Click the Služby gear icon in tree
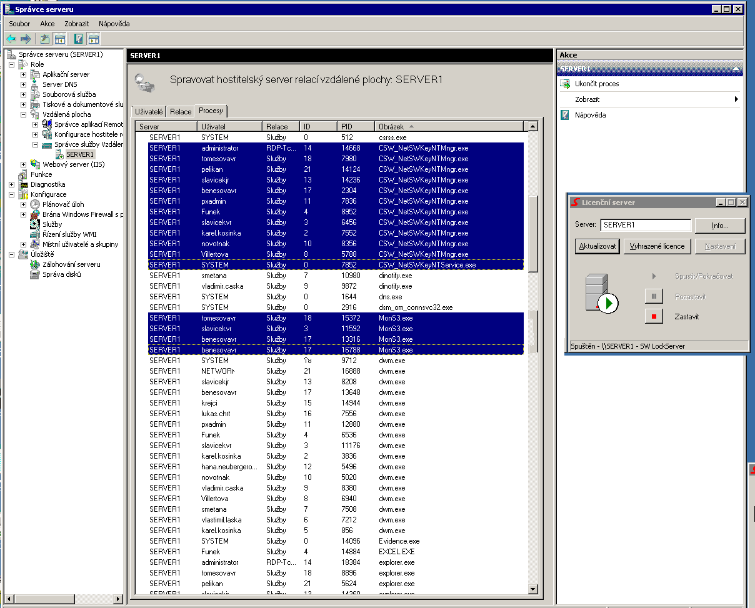Screen dimensions: 755x608 point(35,224)
